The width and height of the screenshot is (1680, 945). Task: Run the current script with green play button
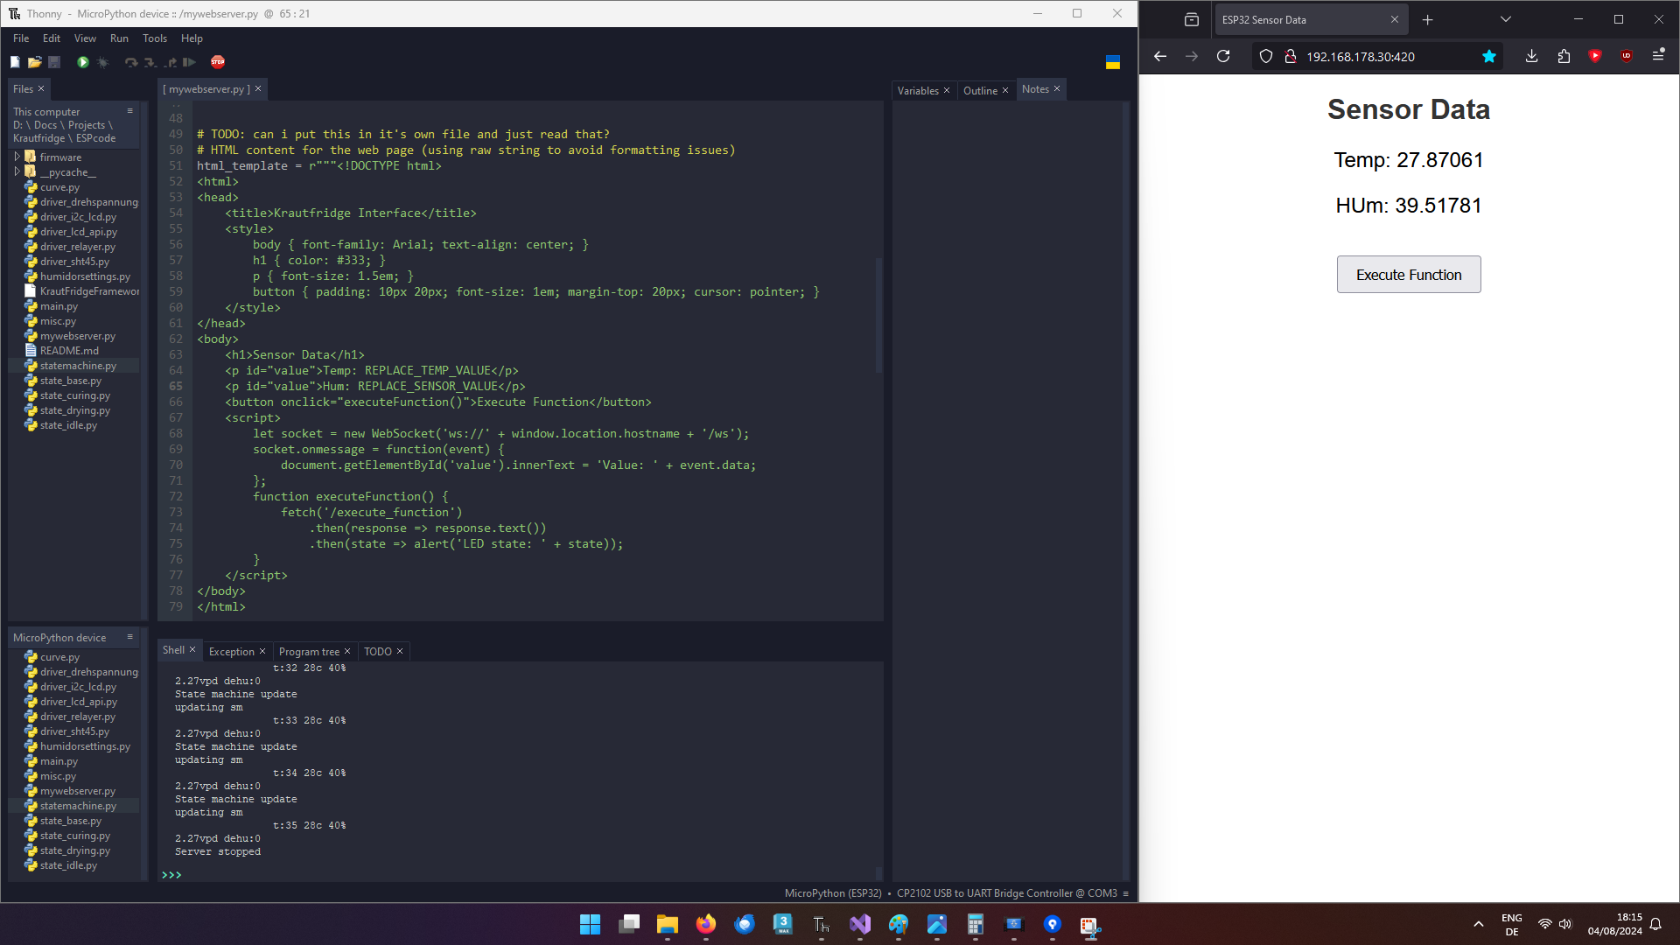(82, 62)
